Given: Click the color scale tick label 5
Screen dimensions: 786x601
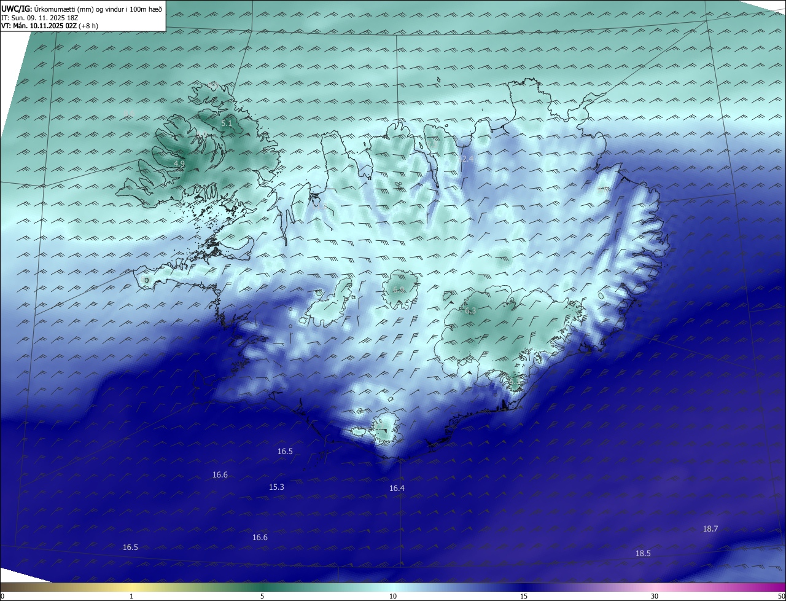Looking at the screenshot, I should (262, 596).
